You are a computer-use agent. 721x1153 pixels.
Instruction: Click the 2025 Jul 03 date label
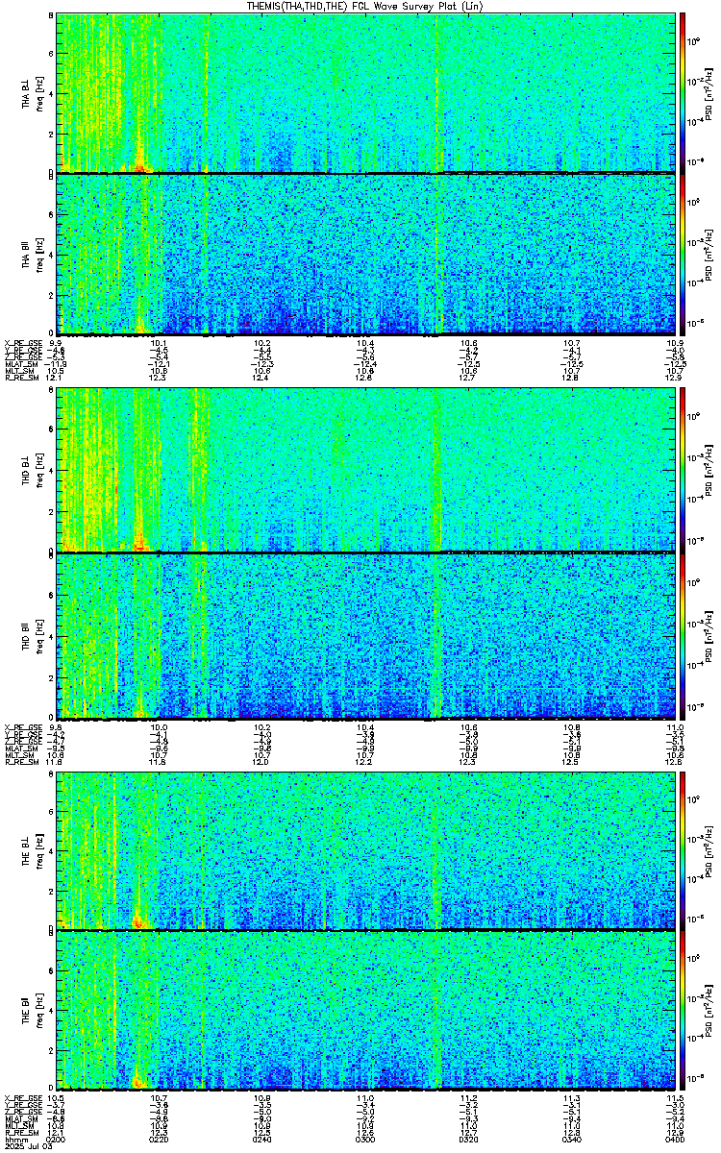click(x=28, y=1146)
